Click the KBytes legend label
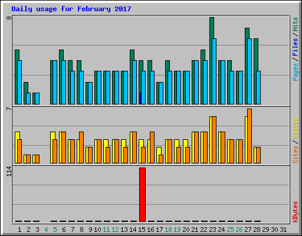The height and width of the screenshot is (236, 302). (295, 212)
